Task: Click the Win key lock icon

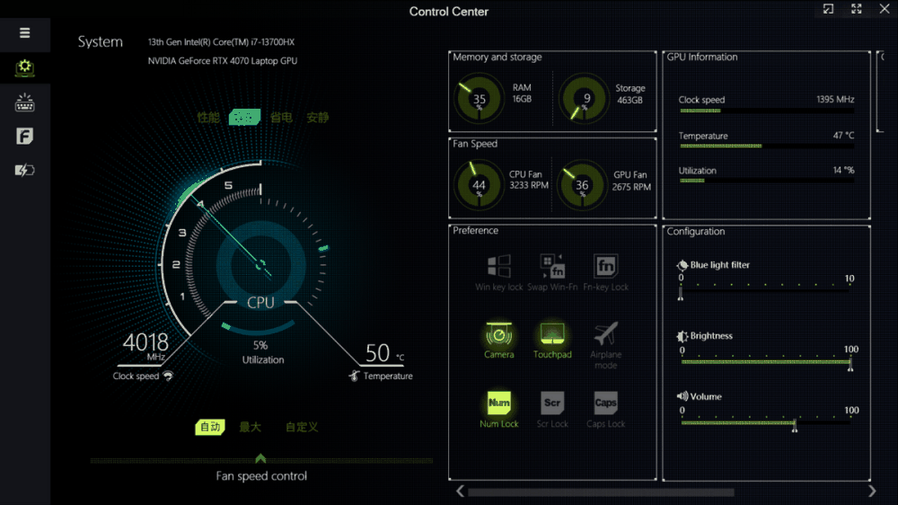Action: point(499,266)
